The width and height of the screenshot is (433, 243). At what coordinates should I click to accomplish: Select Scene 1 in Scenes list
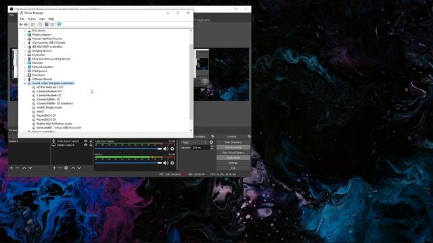click(28, 141)
